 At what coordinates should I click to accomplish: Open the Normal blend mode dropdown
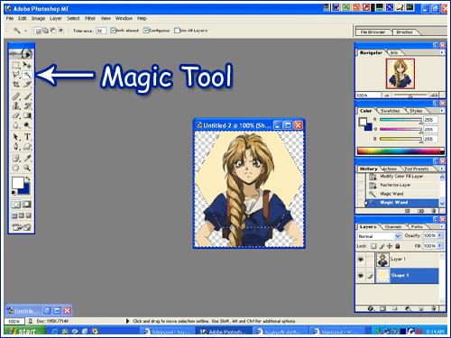[x=379, y=236]
